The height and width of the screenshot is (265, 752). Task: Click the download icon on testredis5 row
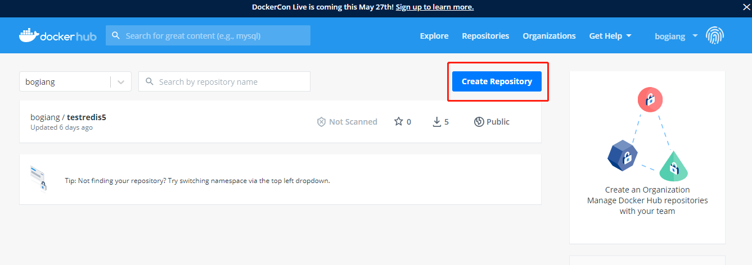click(x=437, y=122)
